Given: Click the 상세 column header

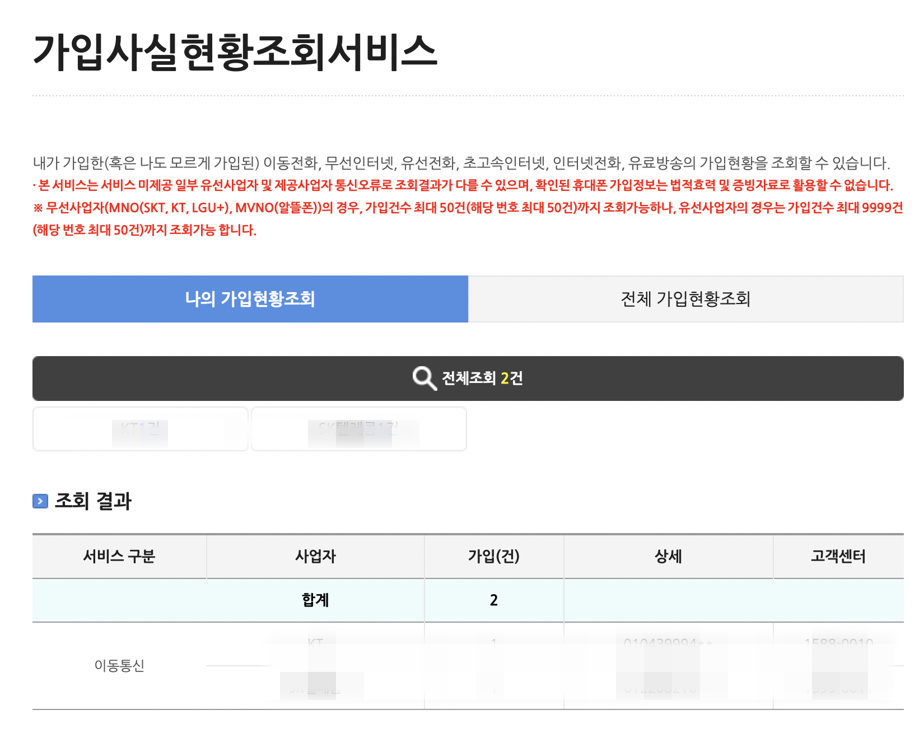Looking at the screenshot, I should click(x=669, y=557).
